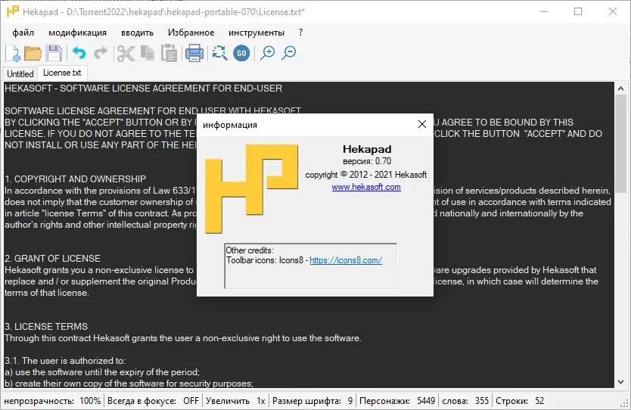Click the Copy pages icon
This screenshot has height=410, width=631.
(148, 53)
